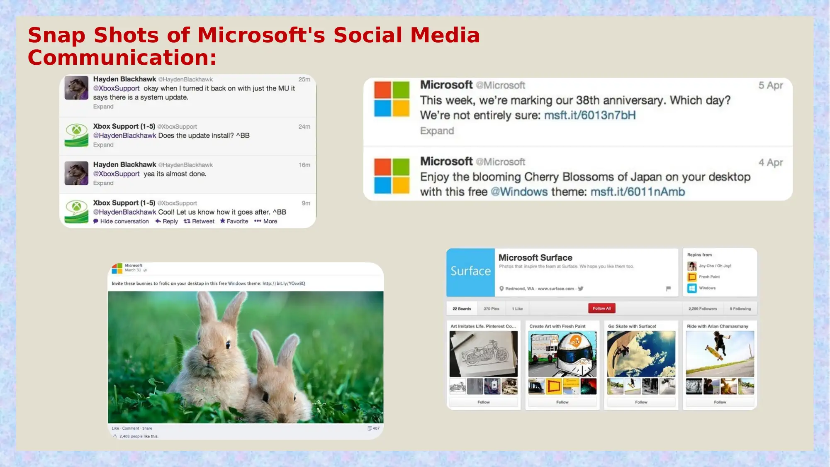The image size is (830, 467).
Task: Click the Xbox Support (1-5) name on 24m tweet
Action: (x=124, y=126)
